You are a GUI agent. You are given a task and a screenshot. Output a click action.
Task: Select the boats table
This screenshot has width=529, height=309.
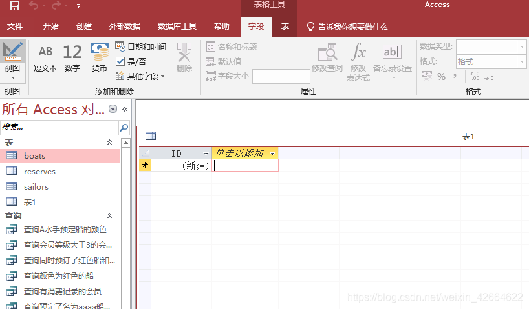59,156
